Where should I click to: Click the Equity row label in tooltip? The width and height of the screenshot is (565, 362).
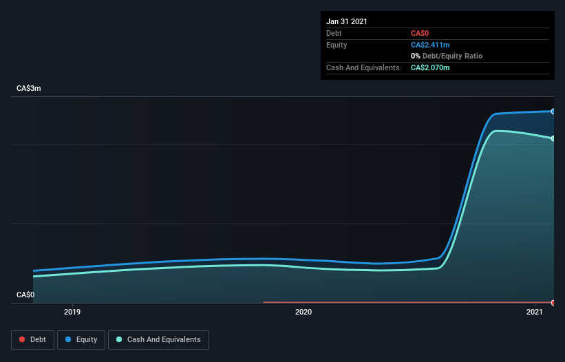pyautogui.click(x=337, y=45)
